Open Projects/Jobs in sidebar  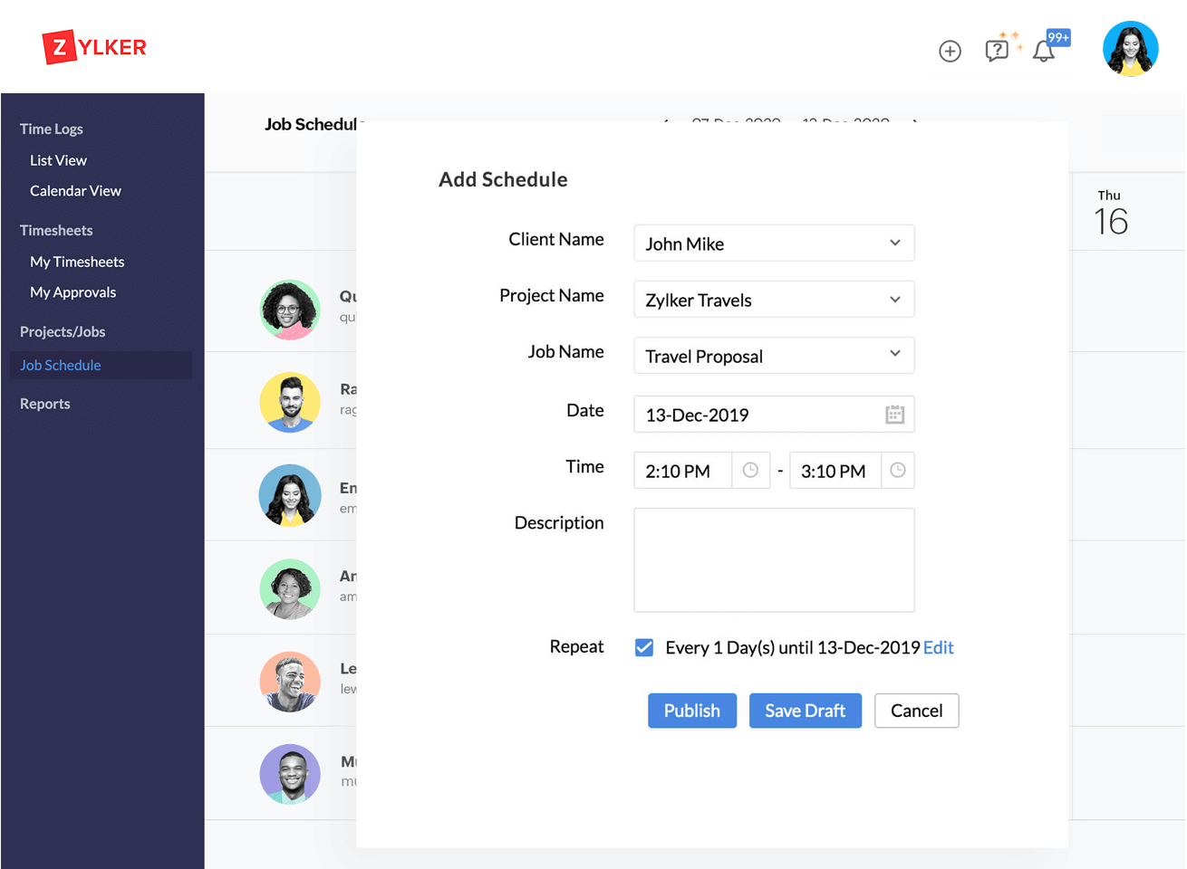pyautogui.click(x=63, y=331)
